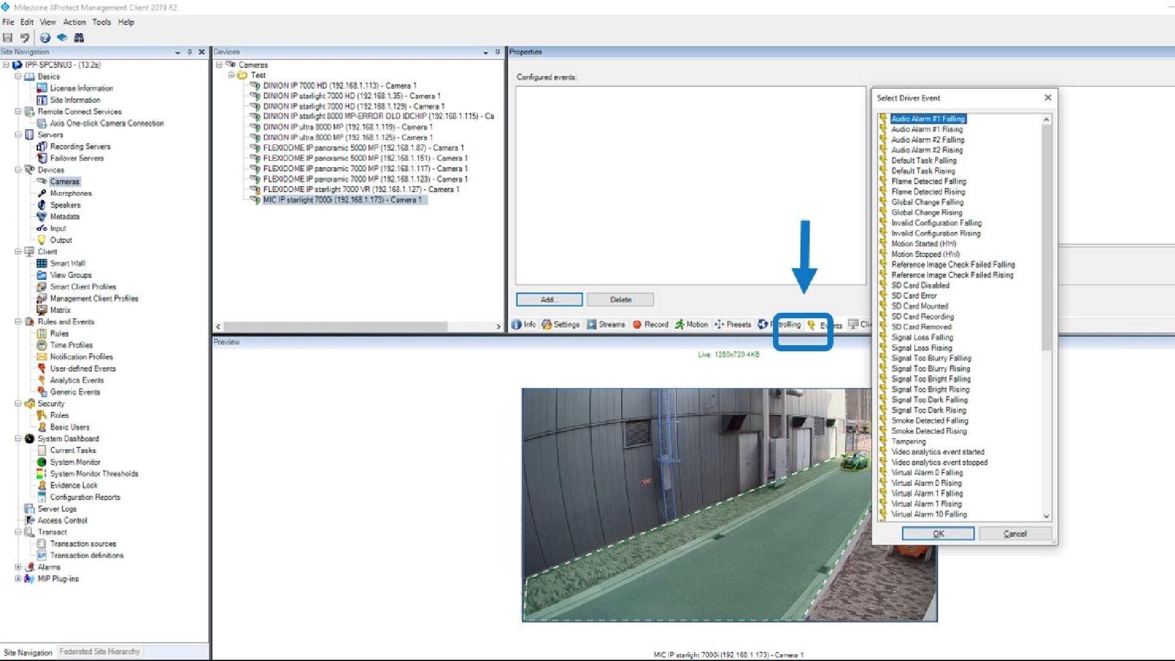
Task: Close the Select Driver Event dialog
Action: [x=1048, y=97]
